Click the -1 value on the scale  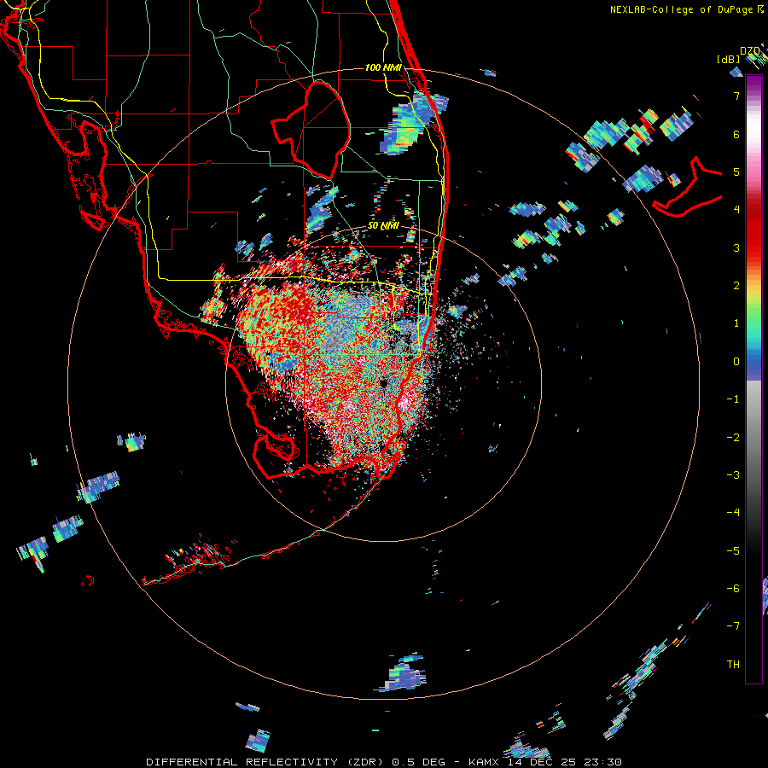tap(733, 399)
